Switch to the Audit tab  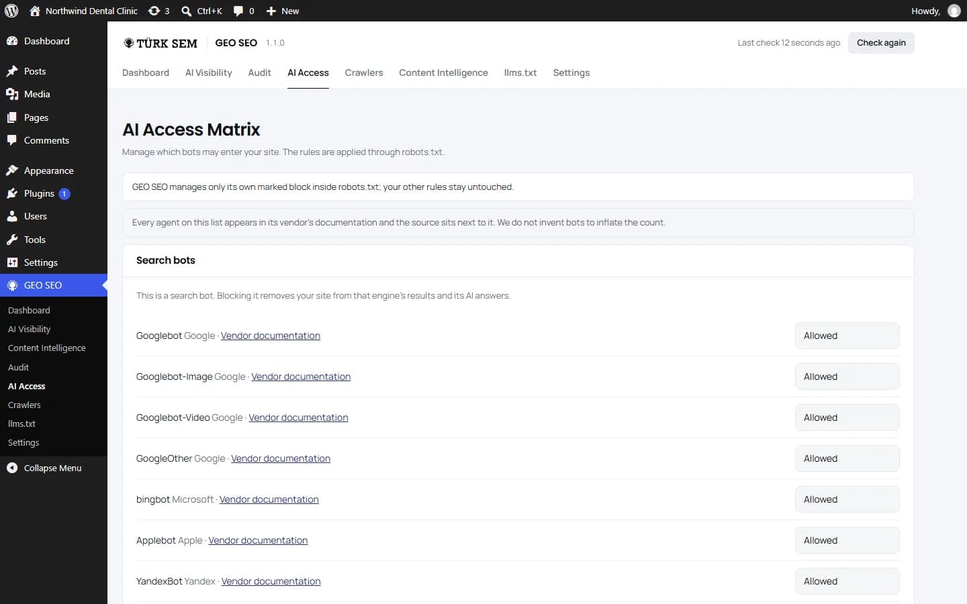tap(259, 72)
